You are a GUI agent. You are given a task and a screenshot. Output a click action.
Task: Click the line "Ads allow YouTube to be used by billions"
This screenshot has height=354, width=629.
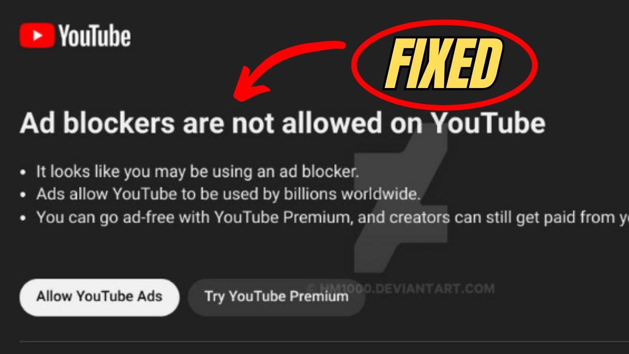point(228,195)
